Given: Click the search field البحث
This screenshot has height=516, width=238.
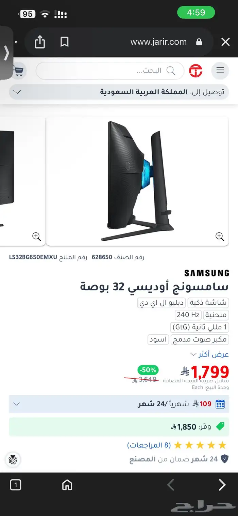Looking at the screenshot, I should pyautogui.click(x=110, y=71).
